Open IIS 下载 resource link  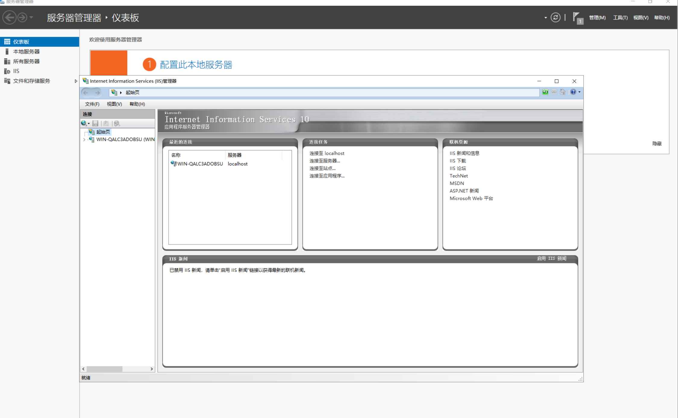tap(458, 161)
